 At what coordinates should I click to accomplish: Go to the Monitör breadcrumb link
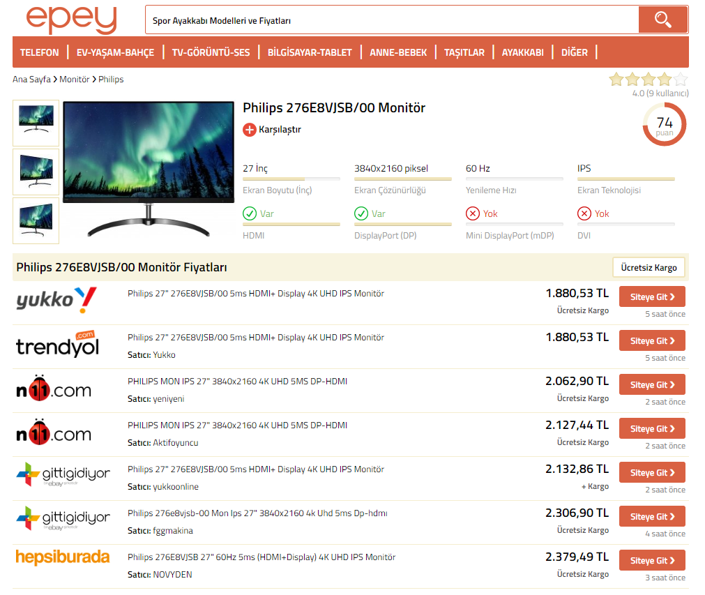(74, 80)
